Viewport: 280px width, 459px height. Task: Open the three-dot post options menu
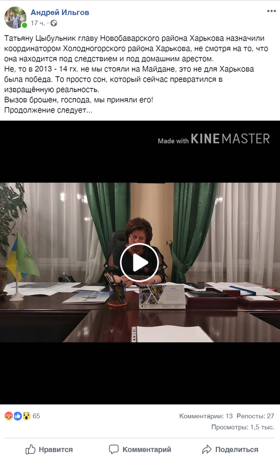[x=271, y=11]
